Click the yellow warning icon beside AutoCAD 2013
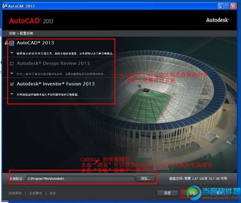 click(6, 42)
